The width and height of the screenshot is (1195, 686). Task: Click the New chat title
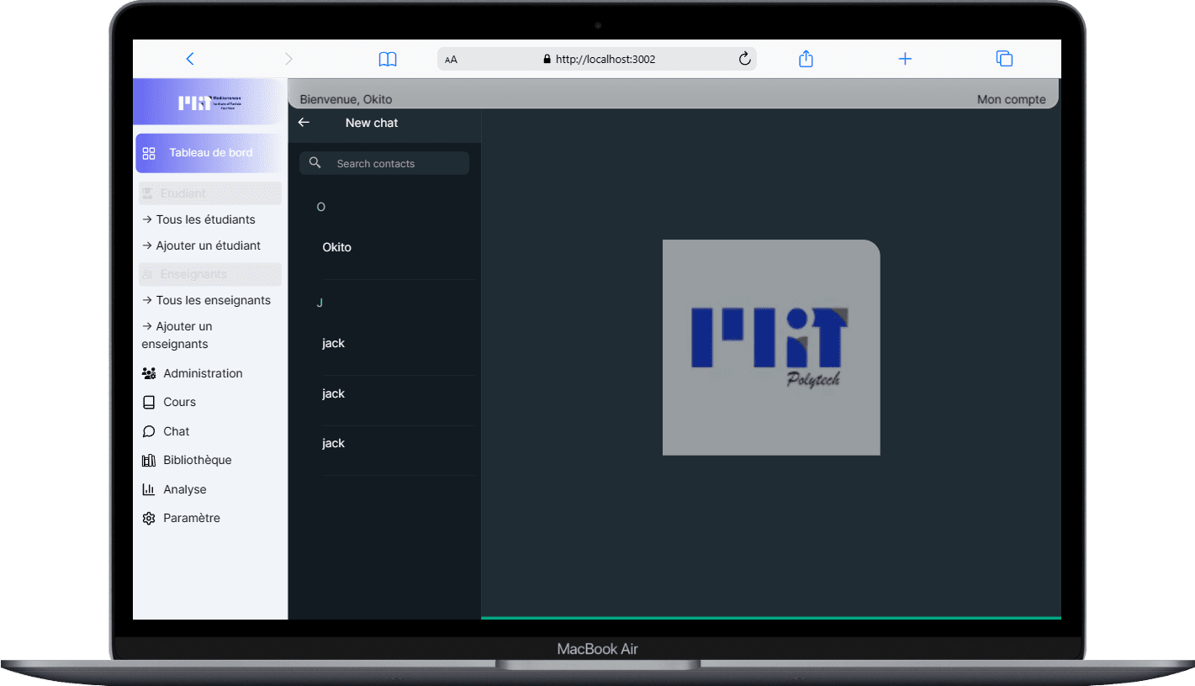[x=372, y=123]
